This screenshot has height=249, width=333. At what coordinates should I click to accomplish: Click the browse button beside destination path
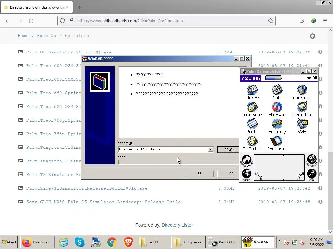coord(228,149)
